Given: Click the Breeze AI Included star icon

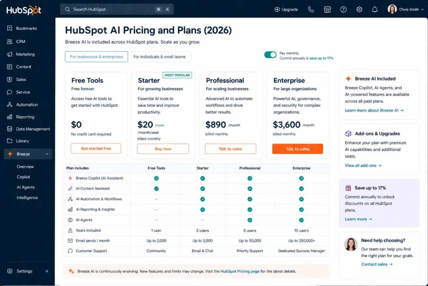Looking at the screenshot, I should tap(348, 79).
